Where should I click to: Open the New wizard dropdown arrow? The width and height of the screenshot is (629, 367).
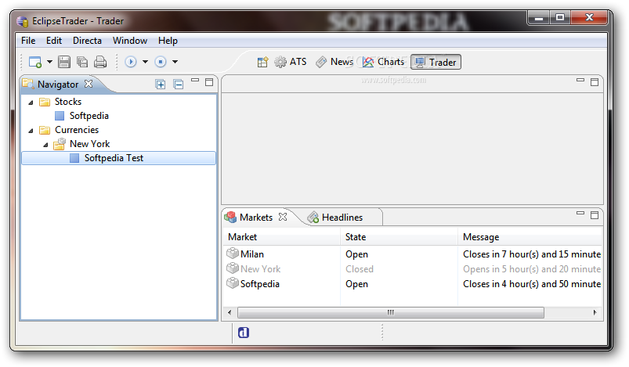(50, 62)
